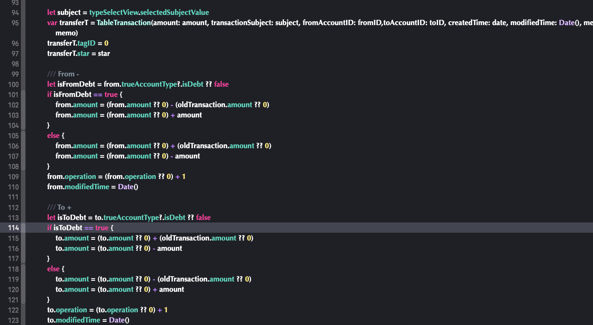Click trailing 'amount' on line 116
593x325 pixels.
tap(170, 249)
